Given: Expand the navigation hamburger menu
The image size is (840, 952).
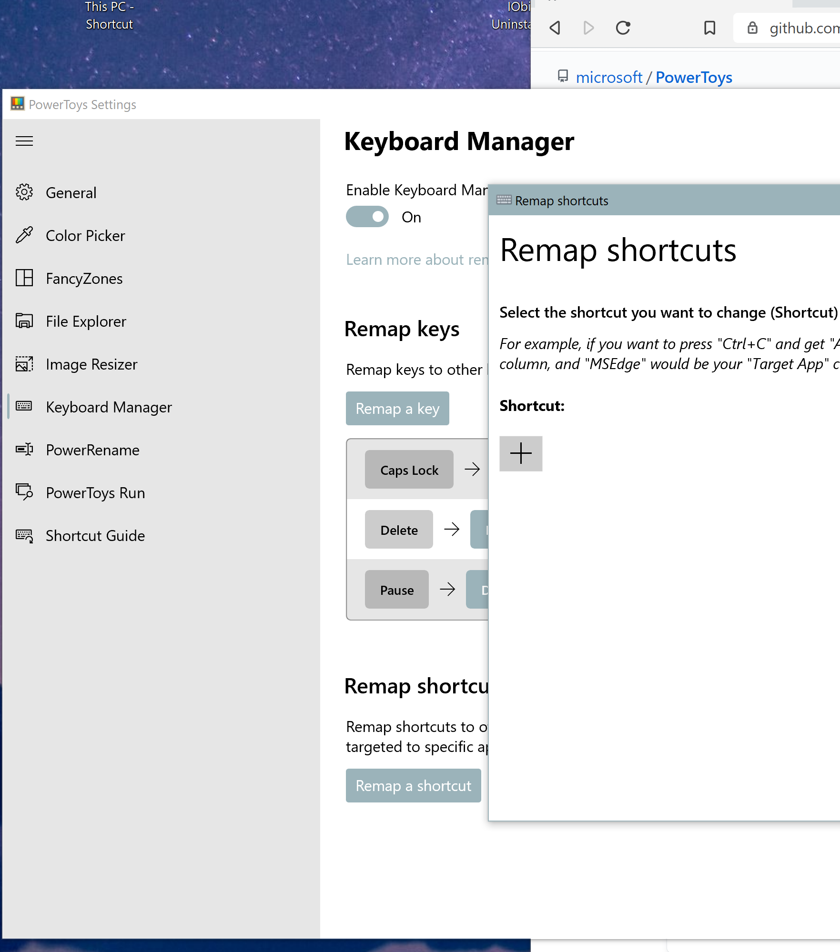Looking at the screenshot, I should [x=24, y=141].
